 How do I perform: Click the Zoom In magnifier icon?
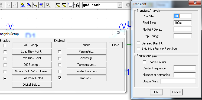coord(29,5)
